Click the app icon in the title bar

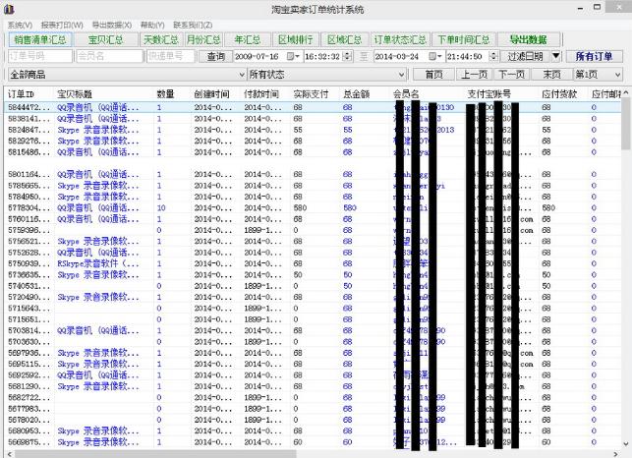pyautogui.click(x=10, y=9)
